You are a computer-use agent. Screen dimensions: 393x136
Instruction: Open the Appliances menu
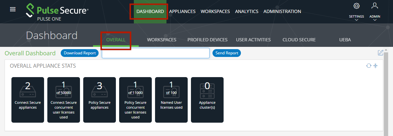182,11
